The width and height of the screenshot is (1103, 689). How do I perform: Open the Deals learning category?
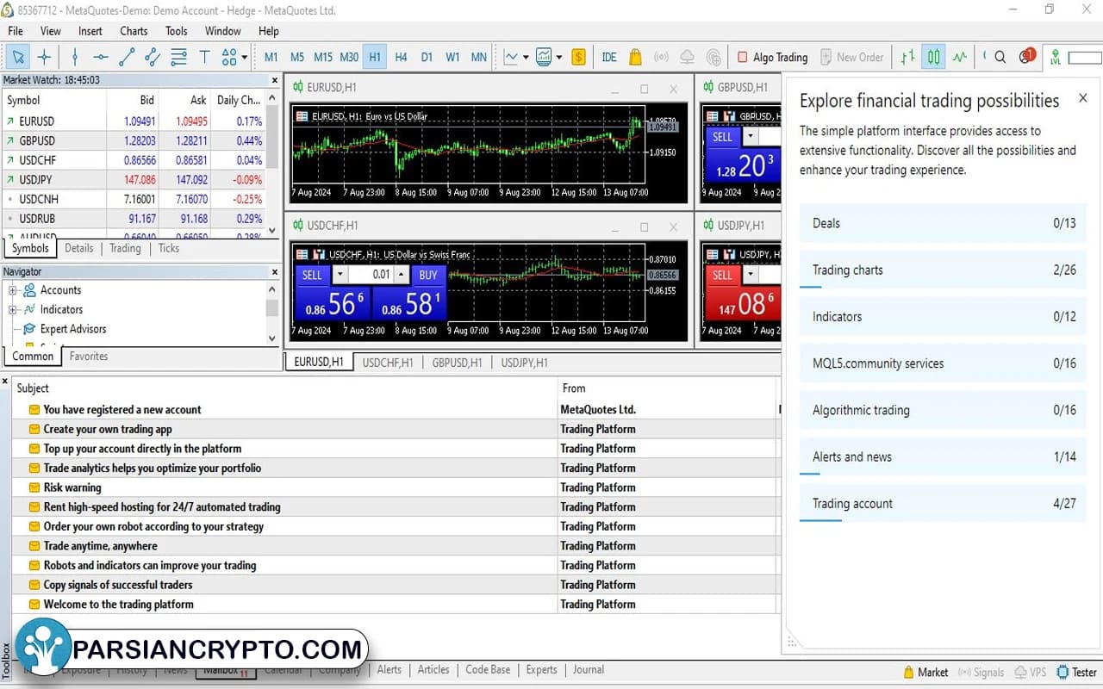(944, 223)
